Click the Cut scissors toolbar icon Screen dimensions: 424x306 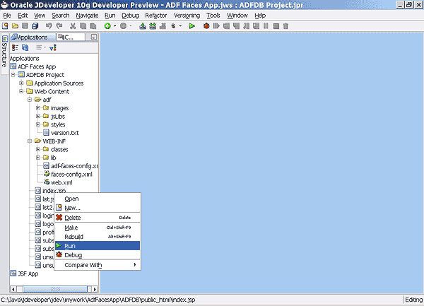[73, 26]
